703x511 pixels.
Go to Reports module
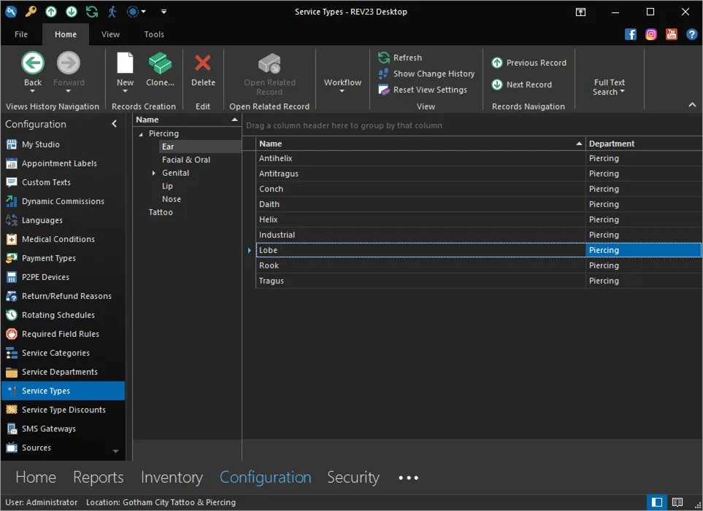click(99, 477)
